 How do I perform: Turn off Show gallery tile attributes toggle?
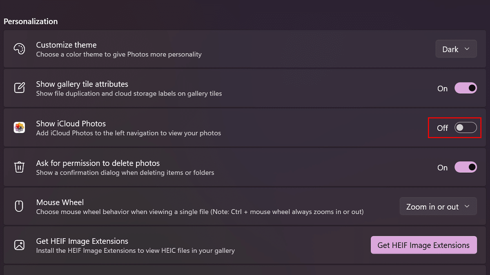click(465, 88)
